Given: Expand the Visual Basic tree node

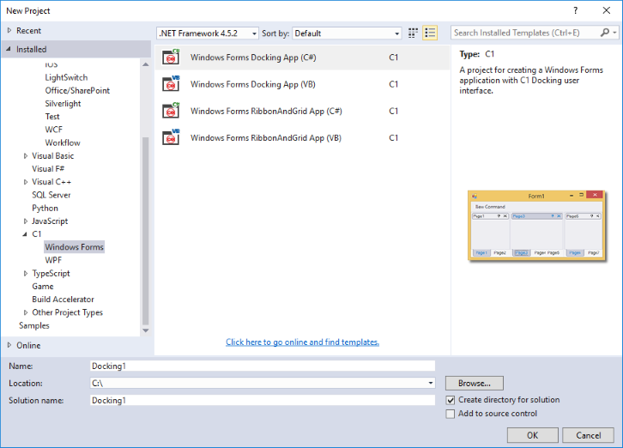Looking at the screenshot, I should click(26, 156).
